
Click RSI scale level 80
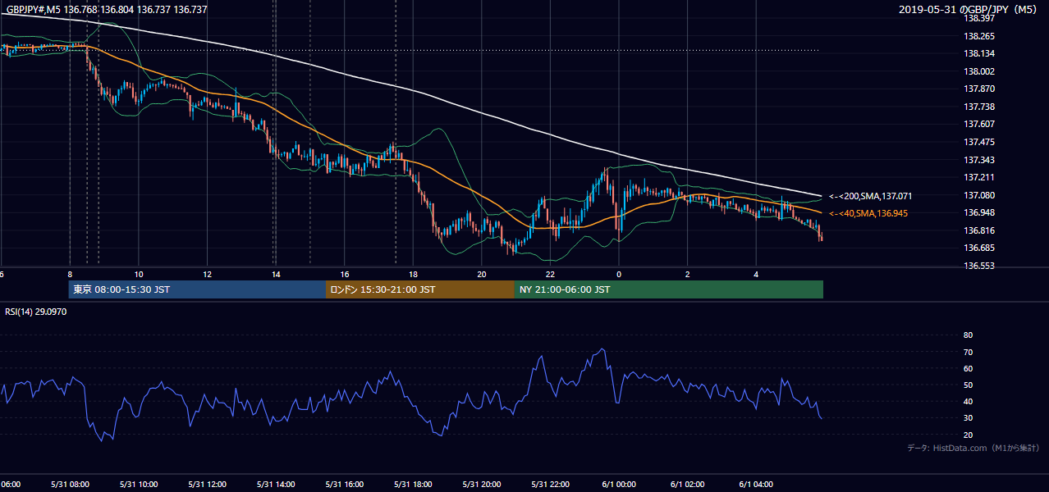click(x=968, y=335)
